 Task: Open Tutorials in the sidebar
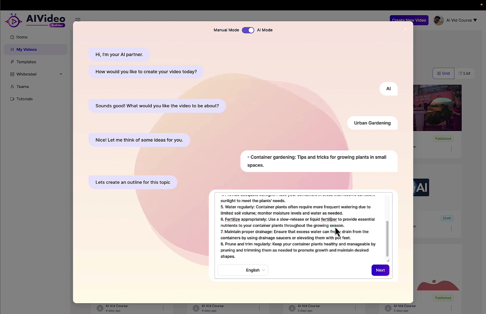click(36, 99)
